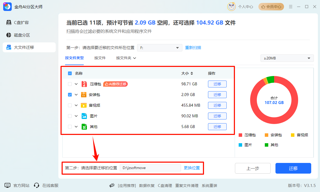Check the 压缩包 row checkbox
Image resolution: width=320 pixels, height=192 pixels.
tap(70, 84)
